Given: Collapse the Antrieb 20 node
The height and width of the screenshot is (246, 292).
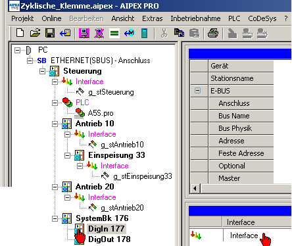Looking at the screenshot, I should [x=55, y=187].
